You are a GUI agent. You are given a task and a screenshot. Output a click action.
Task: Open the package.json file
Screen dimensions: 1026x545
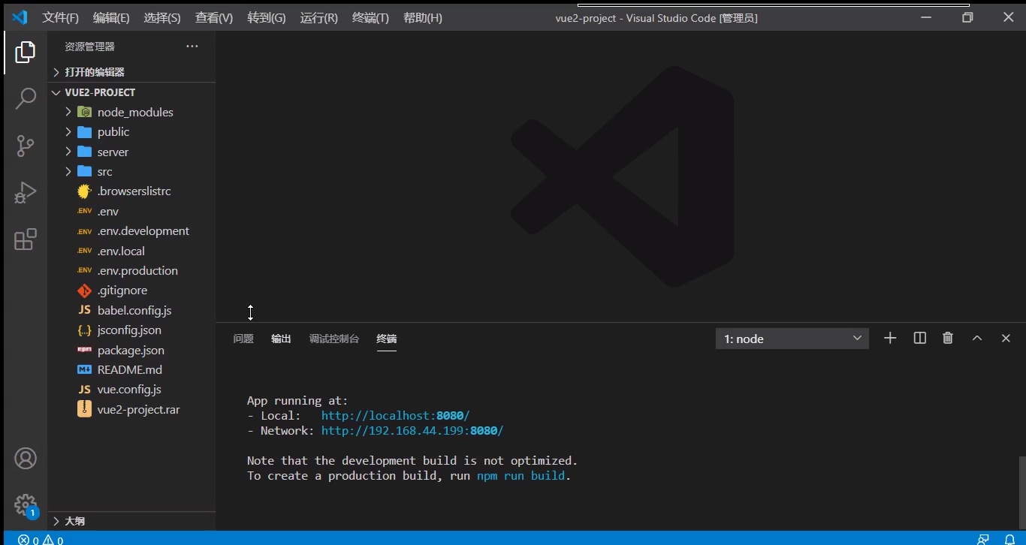[x=131, y=350]
